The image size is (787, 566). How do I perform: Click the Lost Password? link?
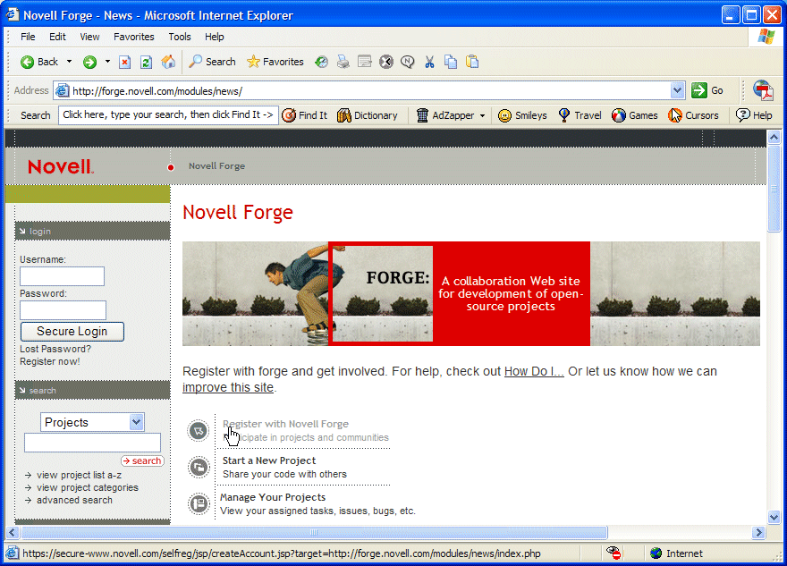point(55,349)
